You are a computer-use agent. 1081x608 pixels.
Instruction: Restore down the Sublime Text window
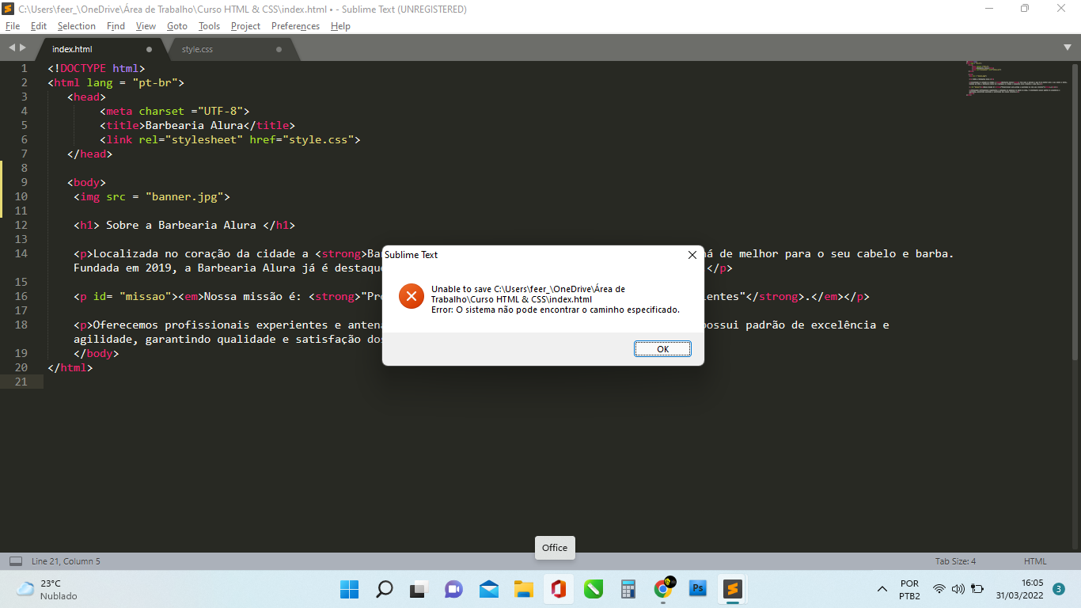point(1025,9)
